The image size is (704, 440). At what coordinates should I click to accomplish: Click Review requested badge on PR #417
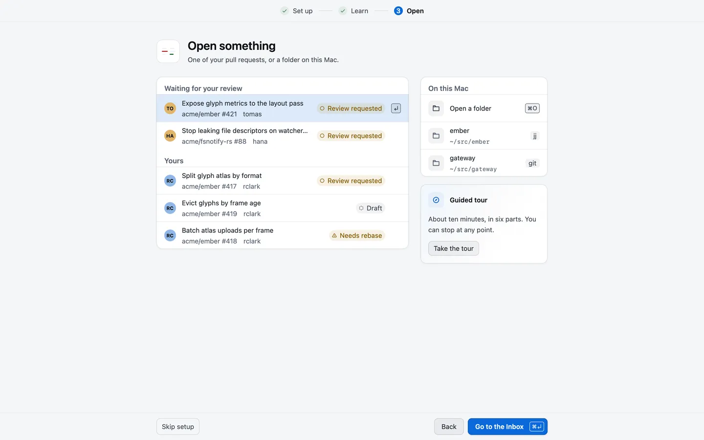(x=351, y=181)
